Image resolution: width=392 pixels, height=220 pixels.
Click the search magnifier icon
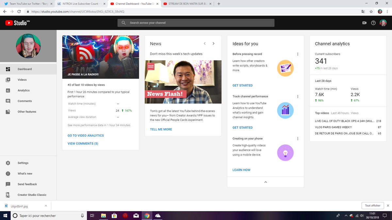pyautogui.click(x=123, y=23)
